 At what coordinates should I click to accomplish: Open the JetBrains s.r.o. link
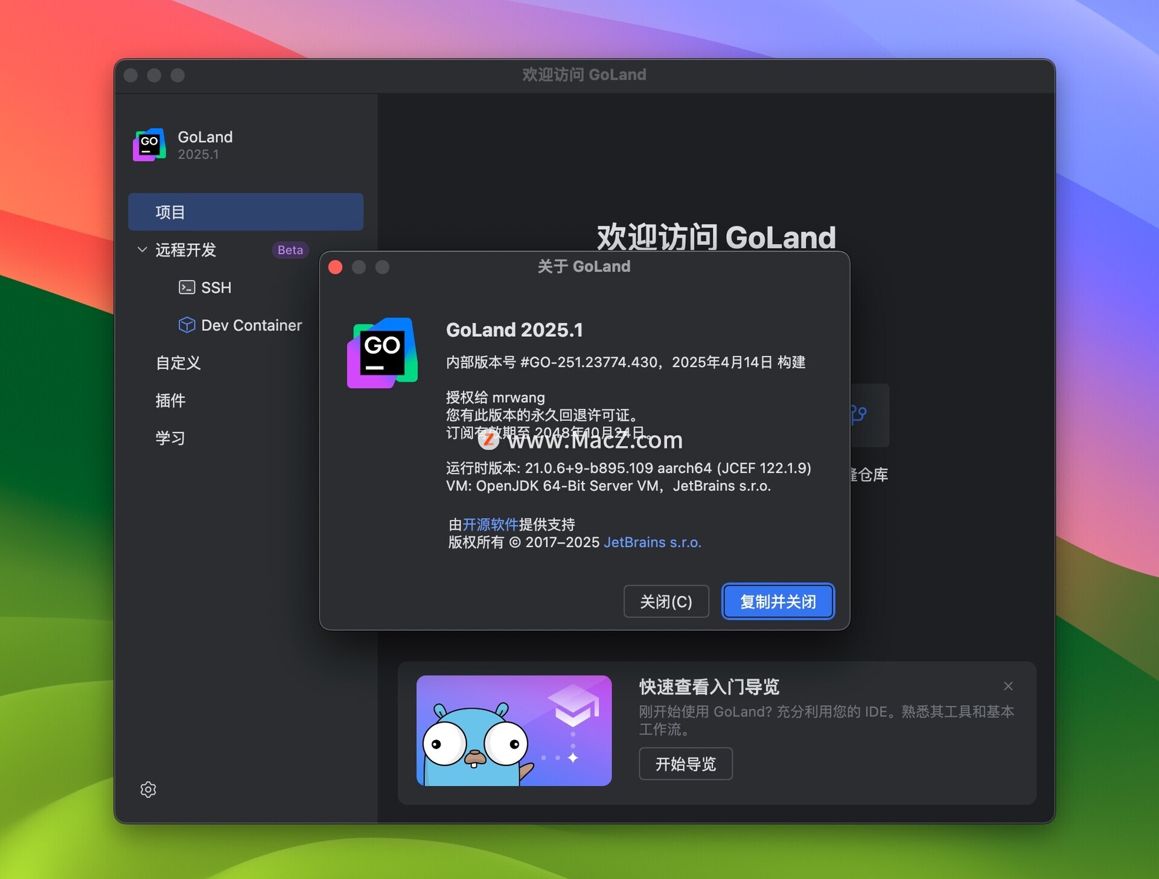click(653, 542)
